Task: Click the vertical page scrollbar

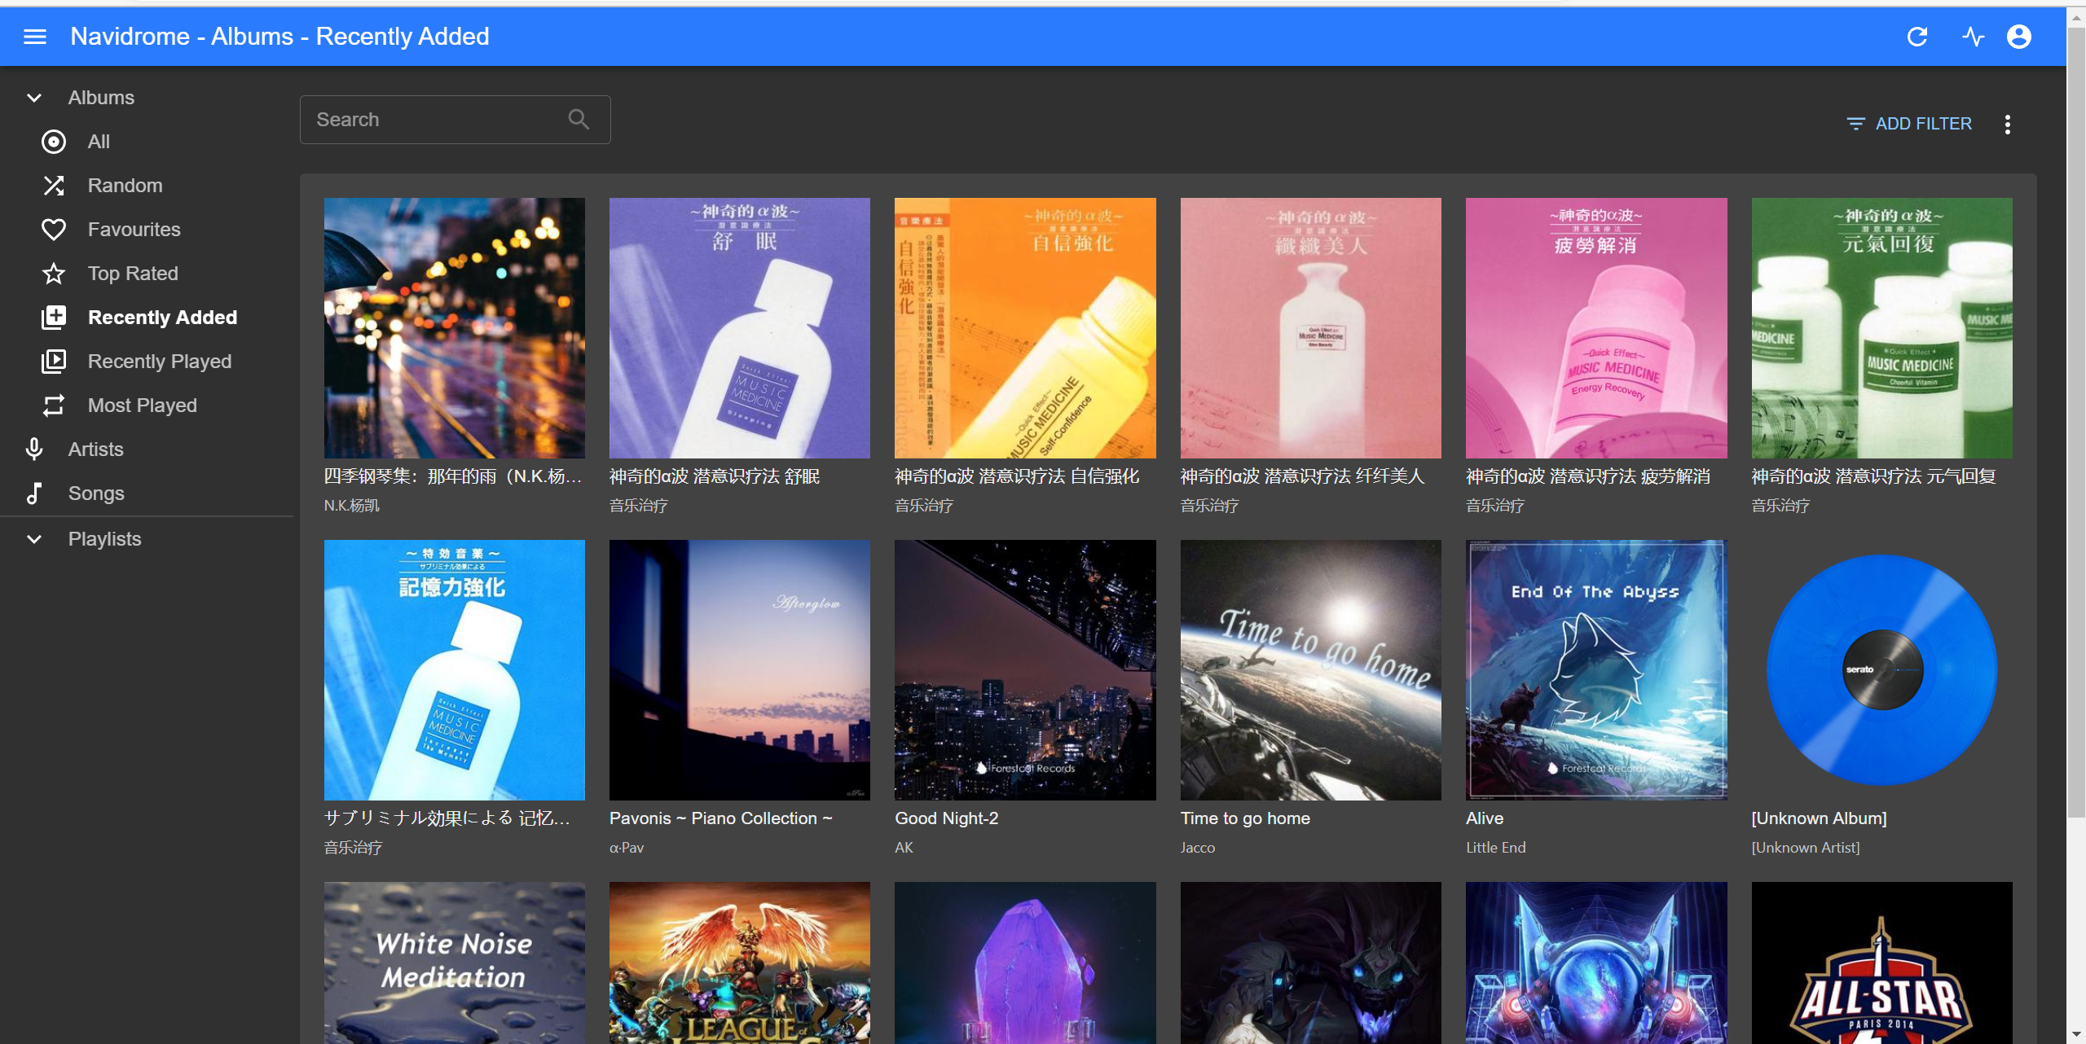Action: point(2076,423)
